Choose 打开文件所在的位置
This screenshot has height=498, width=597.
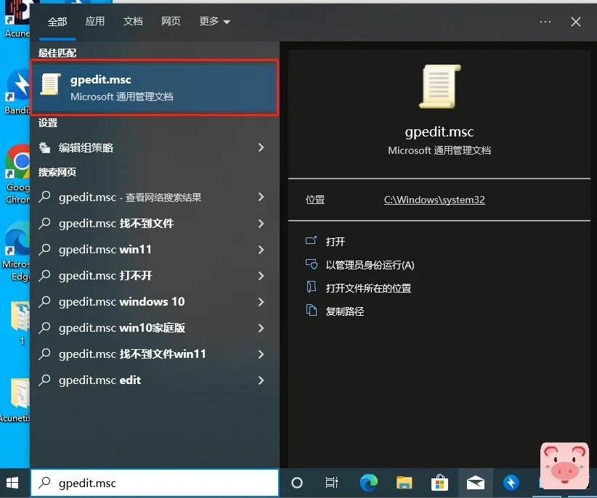tap(368, 288)
